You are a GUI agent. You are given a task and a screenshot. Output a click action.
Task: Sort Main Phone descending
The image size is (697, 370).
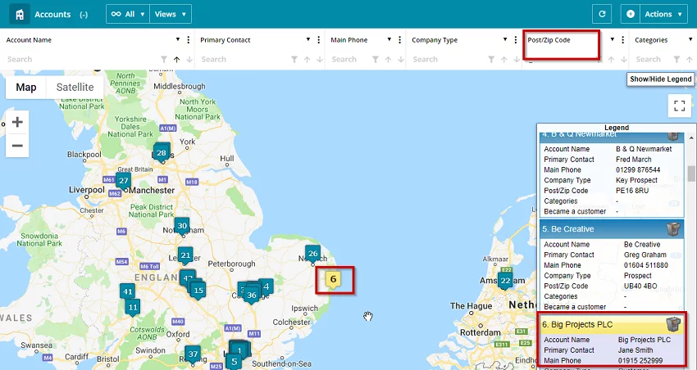[401, 60]
